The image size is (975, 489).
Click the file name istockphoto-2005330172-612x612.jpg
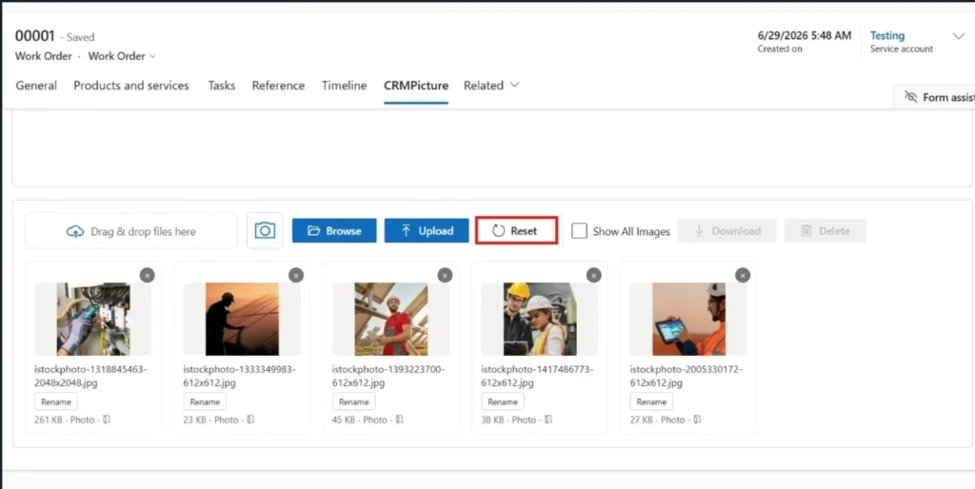click(686, 376)
